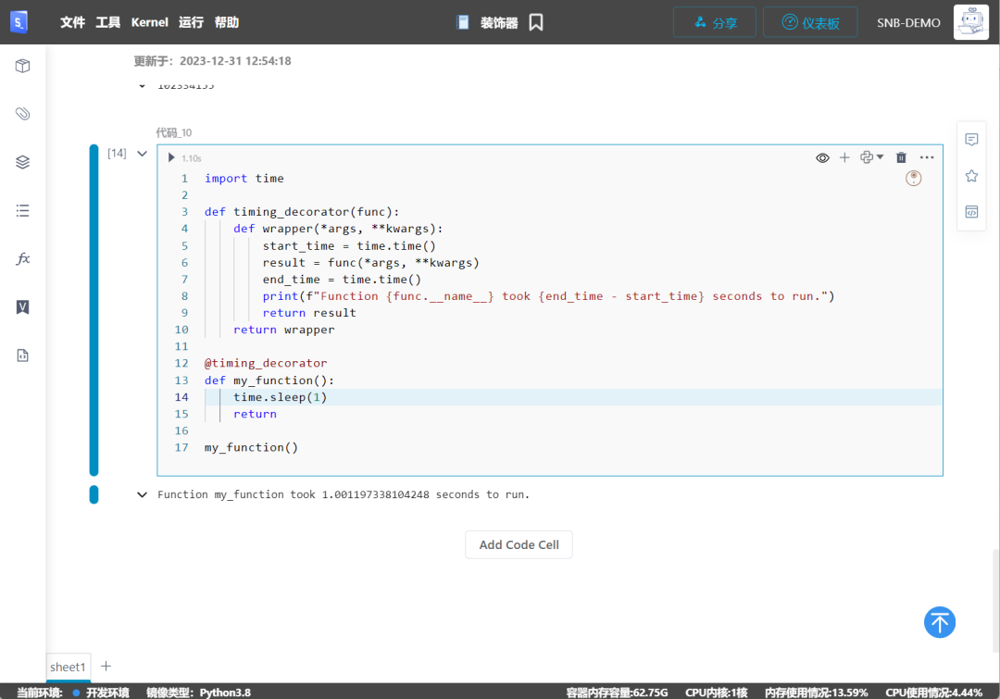Click the SNB app logo

[x=19, y=22]
